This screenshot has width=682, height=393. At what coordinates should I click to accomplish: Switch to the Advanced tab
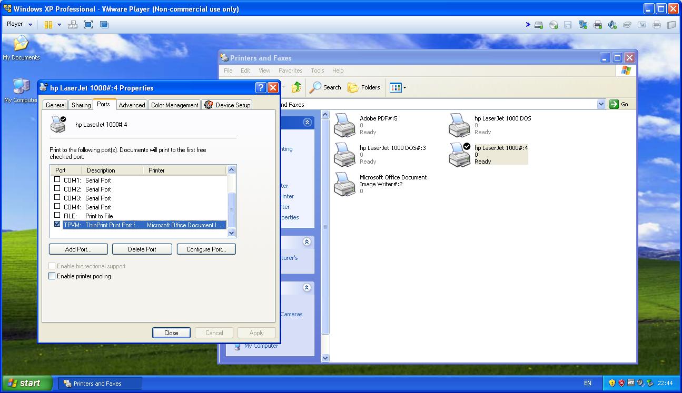(x=132, y=105)
